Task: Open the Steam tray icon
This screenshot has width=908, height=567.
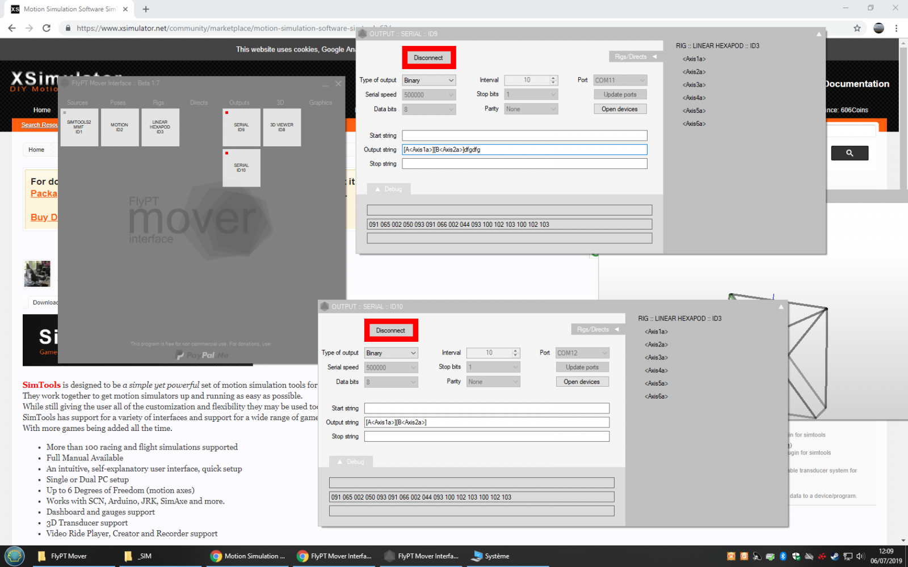Action: (834, 556)
